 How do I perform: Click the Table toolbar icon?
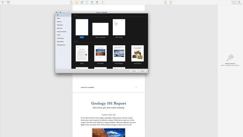click(77, 2)
